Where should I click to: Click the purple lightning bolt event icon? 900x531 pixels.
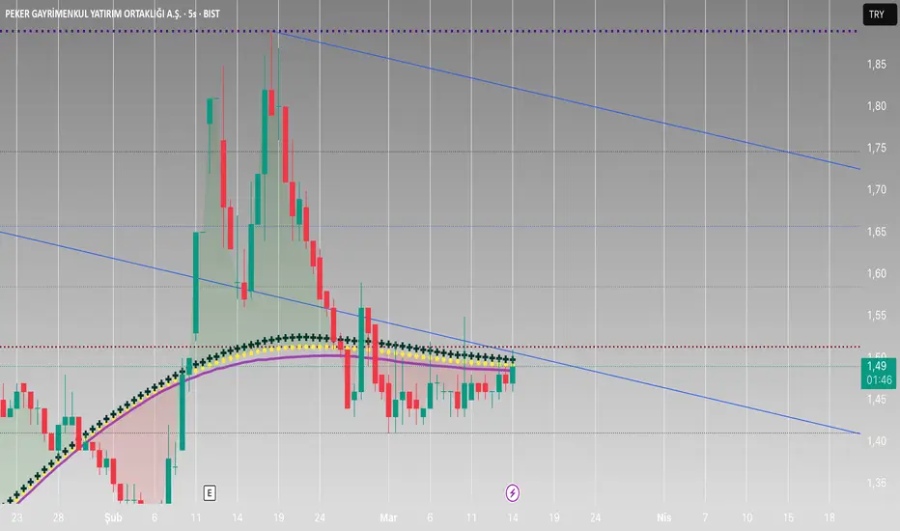coord(512,492)
